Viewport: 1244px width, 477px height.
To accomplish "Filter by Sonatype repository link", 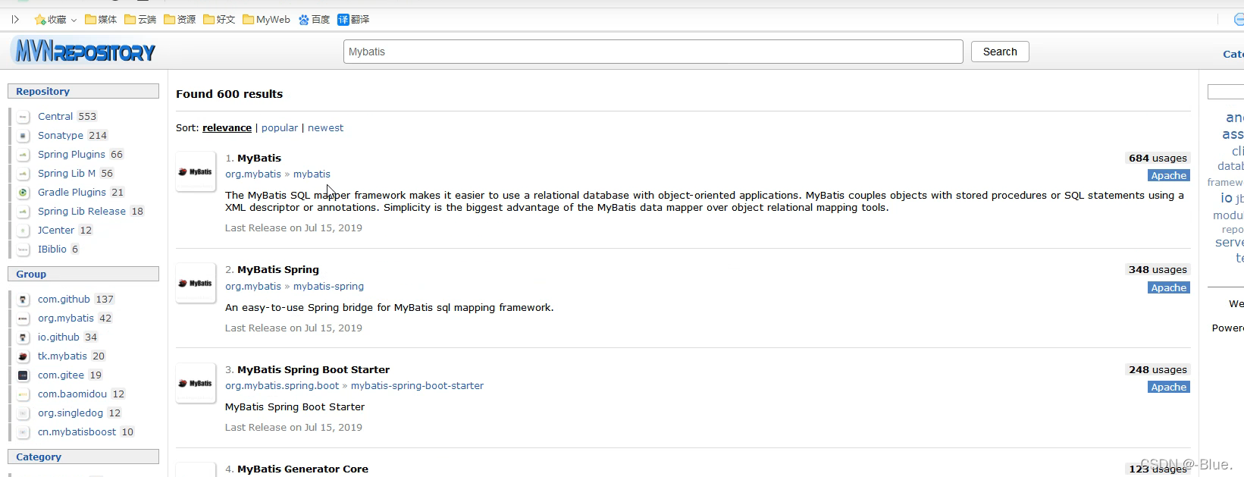I will [61, 136].
